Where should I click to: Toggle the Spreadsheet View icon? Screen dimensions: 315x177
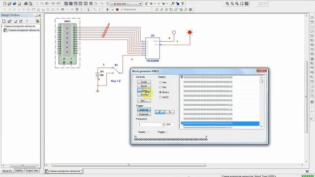click(71, 3)
